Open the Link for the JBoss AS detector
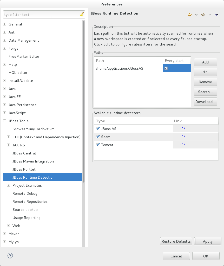Viewport: 224px width, 266px height. 182,128
